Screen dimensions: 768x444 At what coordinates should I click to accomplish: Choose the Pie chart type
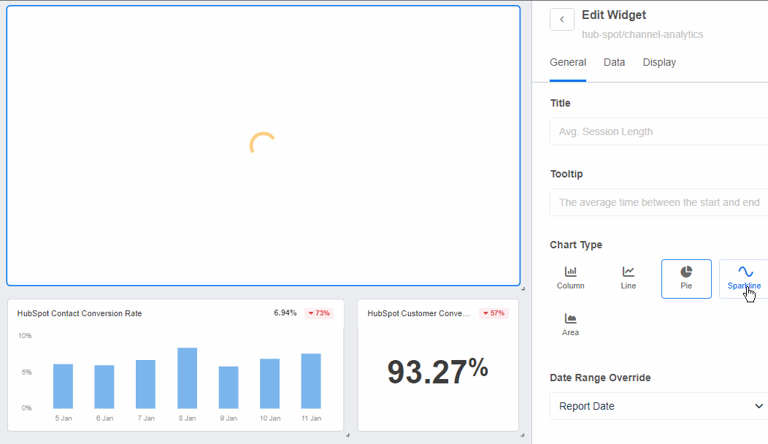click(686, 278)
